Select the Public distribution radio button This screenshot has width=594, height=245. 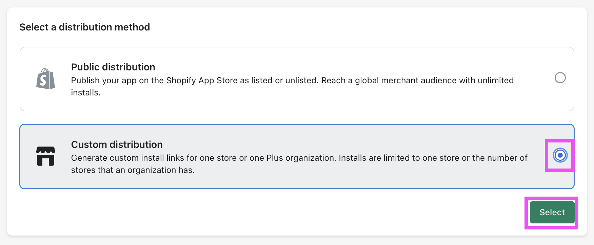tap(560, 78)
